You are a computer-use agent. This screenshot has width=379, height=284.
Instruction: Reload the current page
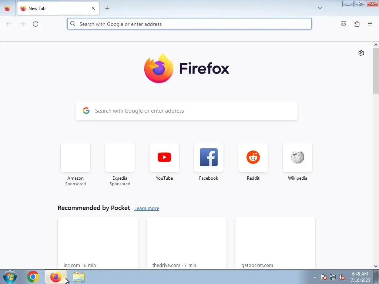pyautogui.click(x=36, y=24)
